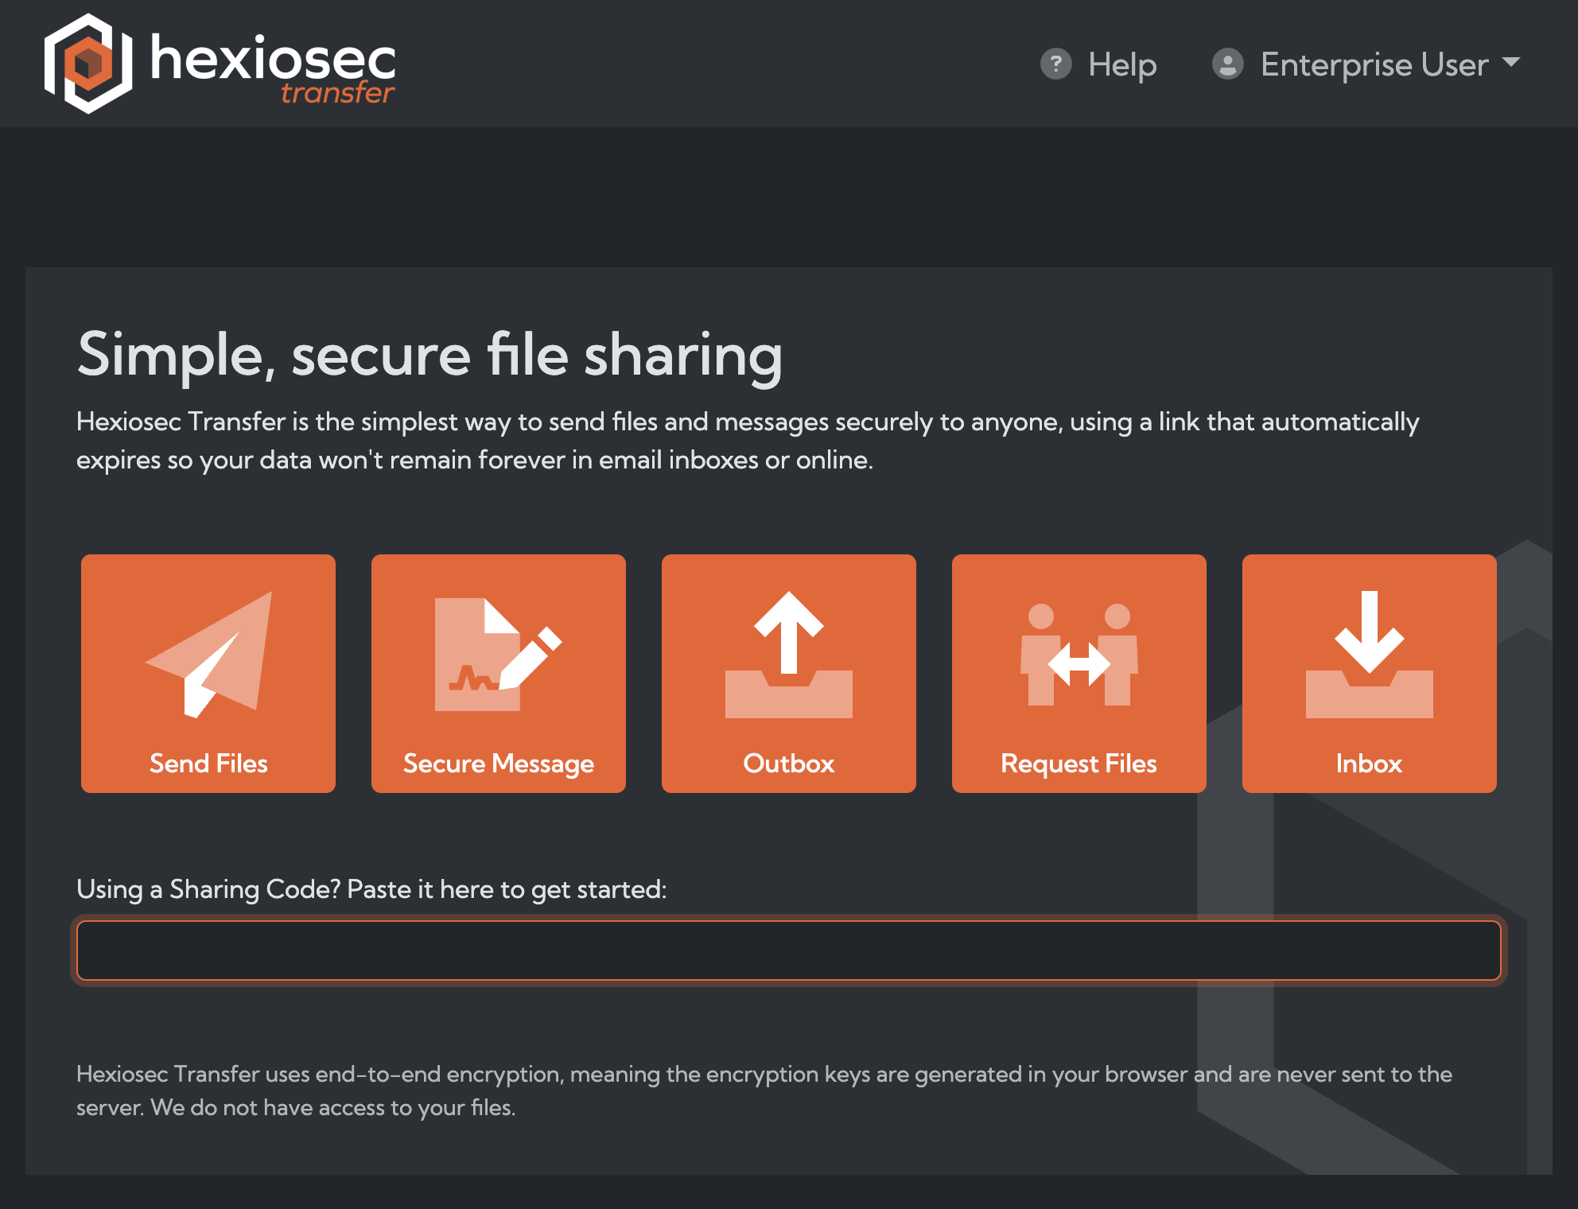Open the Enterprise User account menu
1578x1209 pixels.
click(x=1374, y=64)
